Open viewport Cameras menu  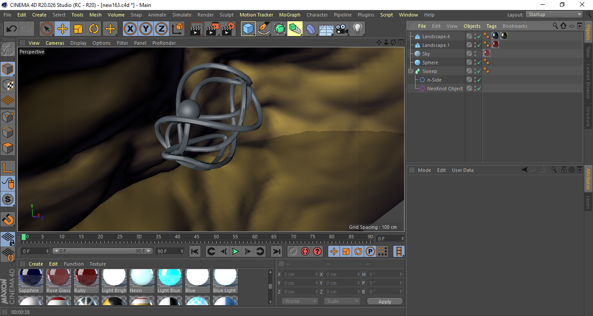click(x=55, y=43)
